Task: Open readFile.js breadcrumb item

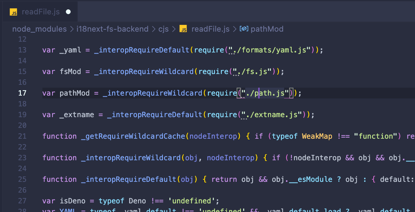Action: coord(210,29)
